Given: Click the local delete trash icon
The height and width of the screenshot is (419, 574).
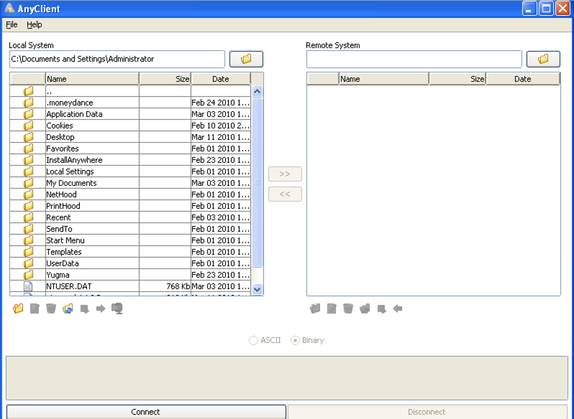Looking at the screenshot, I should [51, 309].
